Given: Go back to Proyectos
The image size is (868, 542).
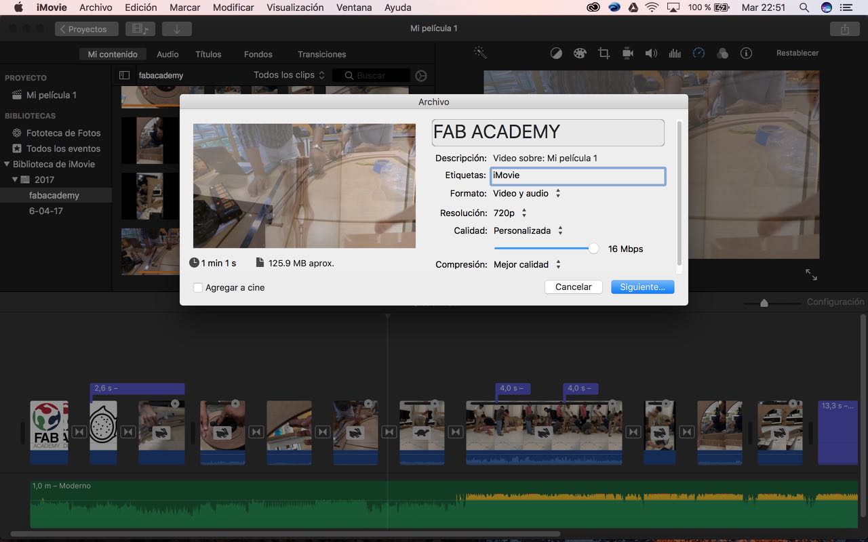Looking at the screenshot, I should [86, 29].
